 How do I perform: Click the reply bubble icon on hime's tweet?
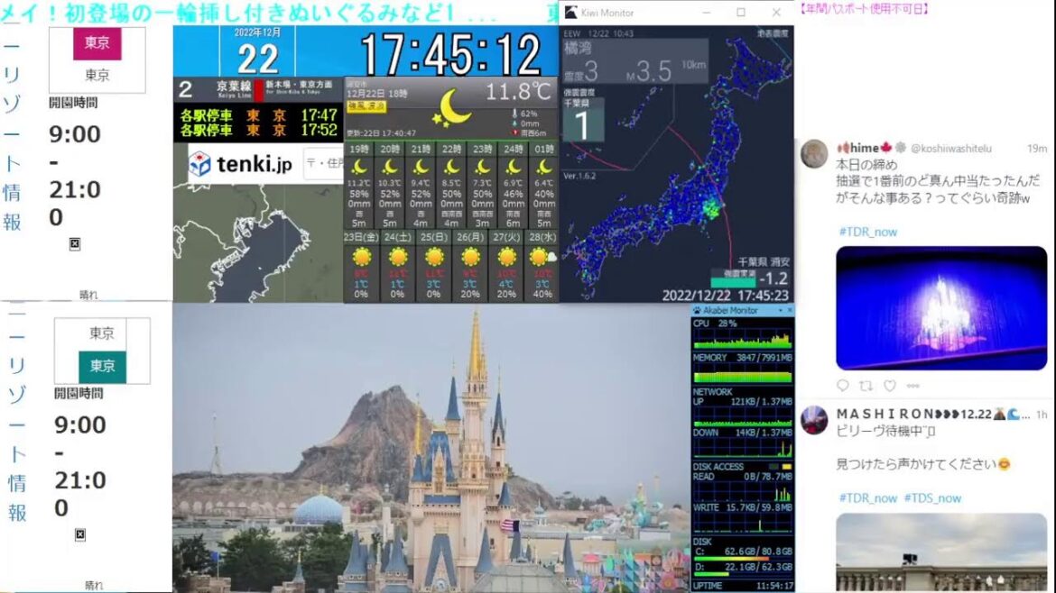click(843, 385)
